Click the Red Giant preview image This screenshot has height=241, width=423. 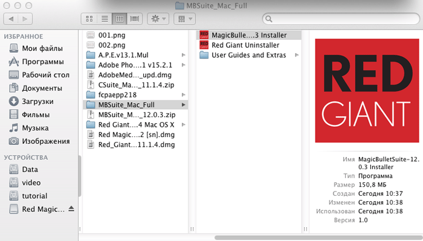pos(367,91)
